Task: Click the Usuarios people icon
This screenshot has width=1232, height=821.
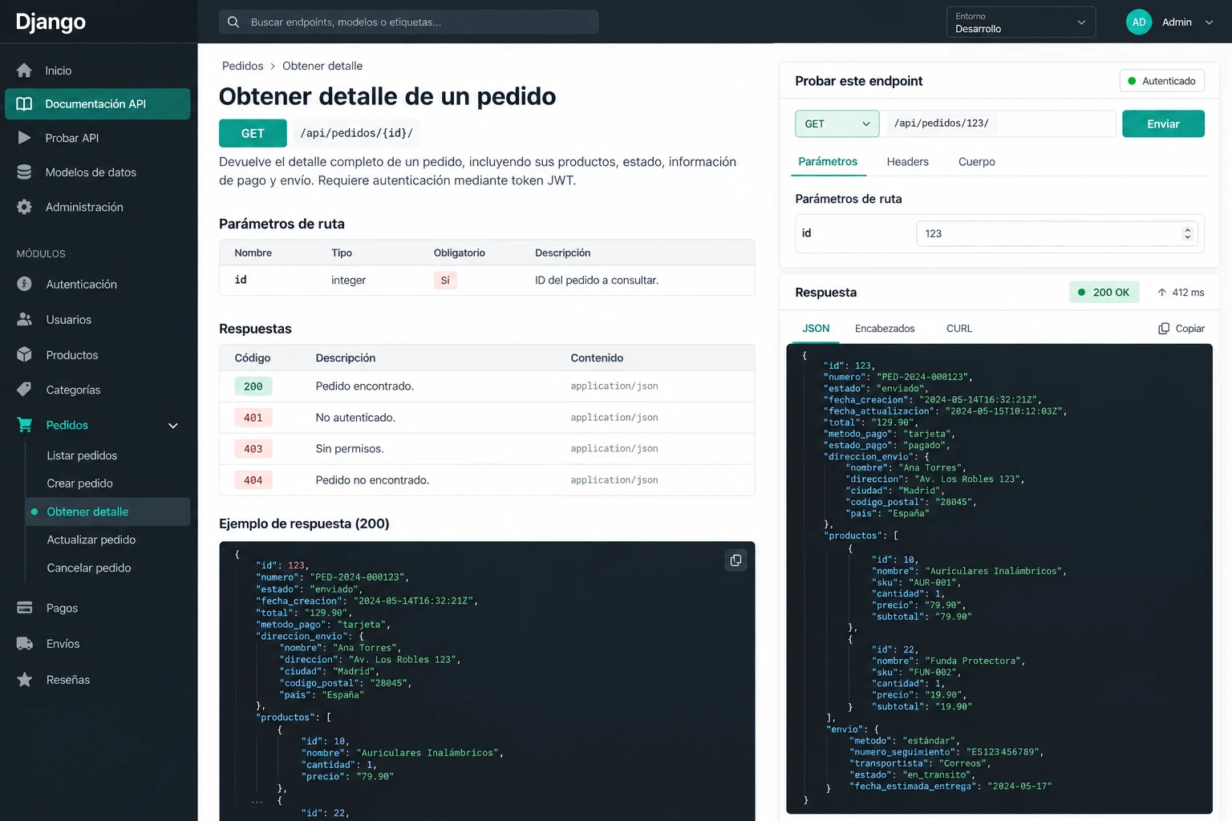Action: click(25, 319)
